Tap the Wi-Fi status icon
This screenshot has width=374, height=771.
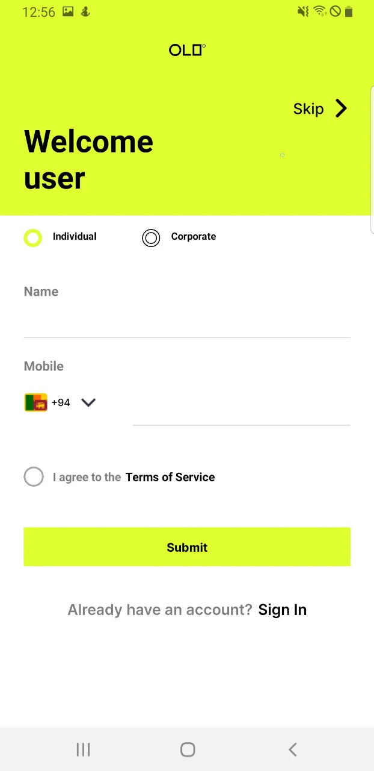[x=320, y=11]
